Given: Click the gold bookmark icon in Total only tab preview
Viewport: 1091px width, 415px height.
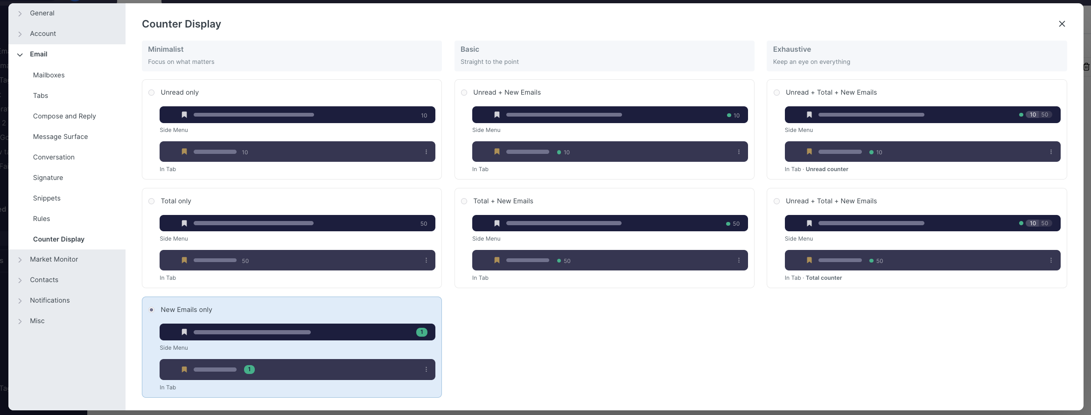Looking at the screenshot, I should click(x=184, y=260).
